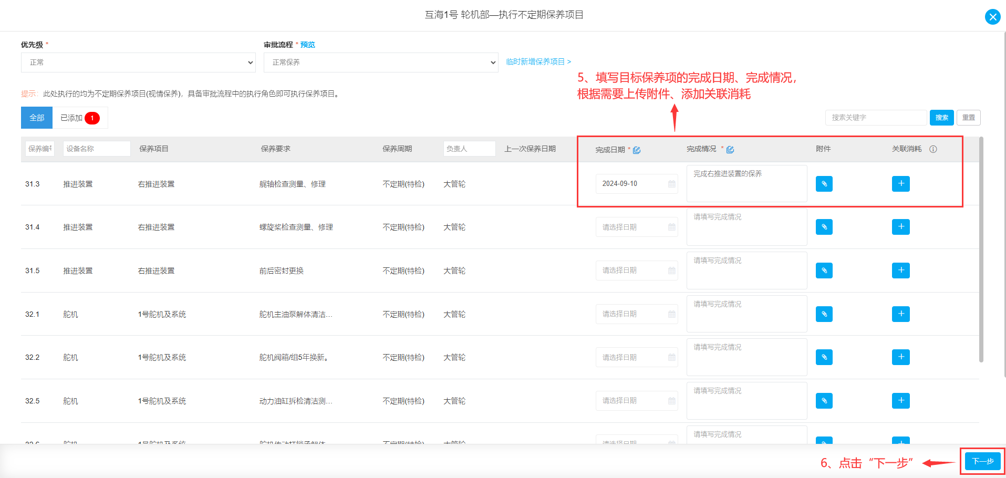
Task: Click the batch edit icon beside 完成日期
Action: pyautogui.click(x=637, y=150)
